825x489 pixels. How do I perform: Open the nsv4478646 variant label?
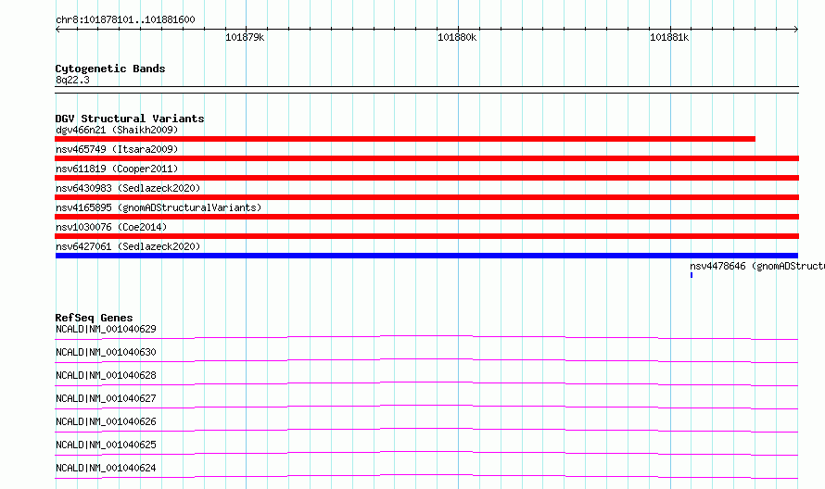757,266
